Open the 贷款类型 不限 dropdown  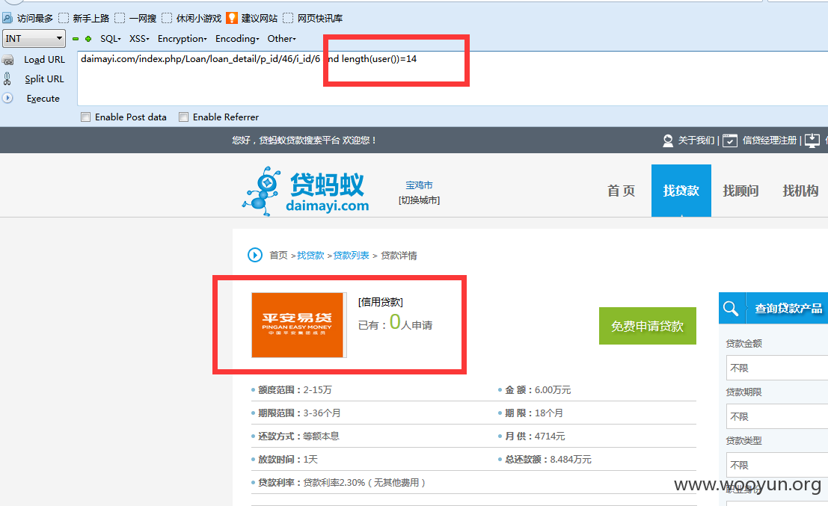coord(777,465)
